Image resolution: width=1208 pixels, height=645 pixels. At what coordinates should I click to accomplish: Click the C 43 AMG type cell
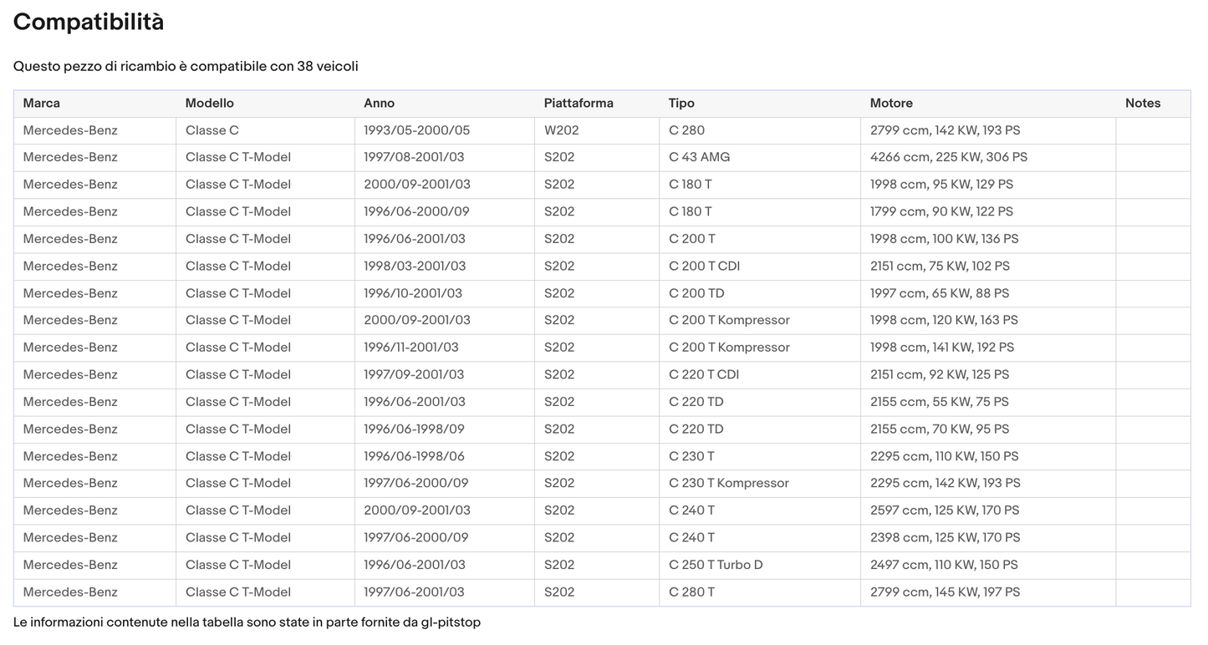click(699, 157)
